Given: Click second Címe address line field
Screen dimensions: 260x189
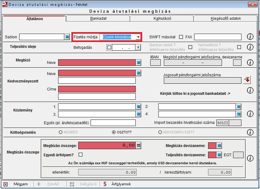Looking at the screenshot, I should point(97,97).
